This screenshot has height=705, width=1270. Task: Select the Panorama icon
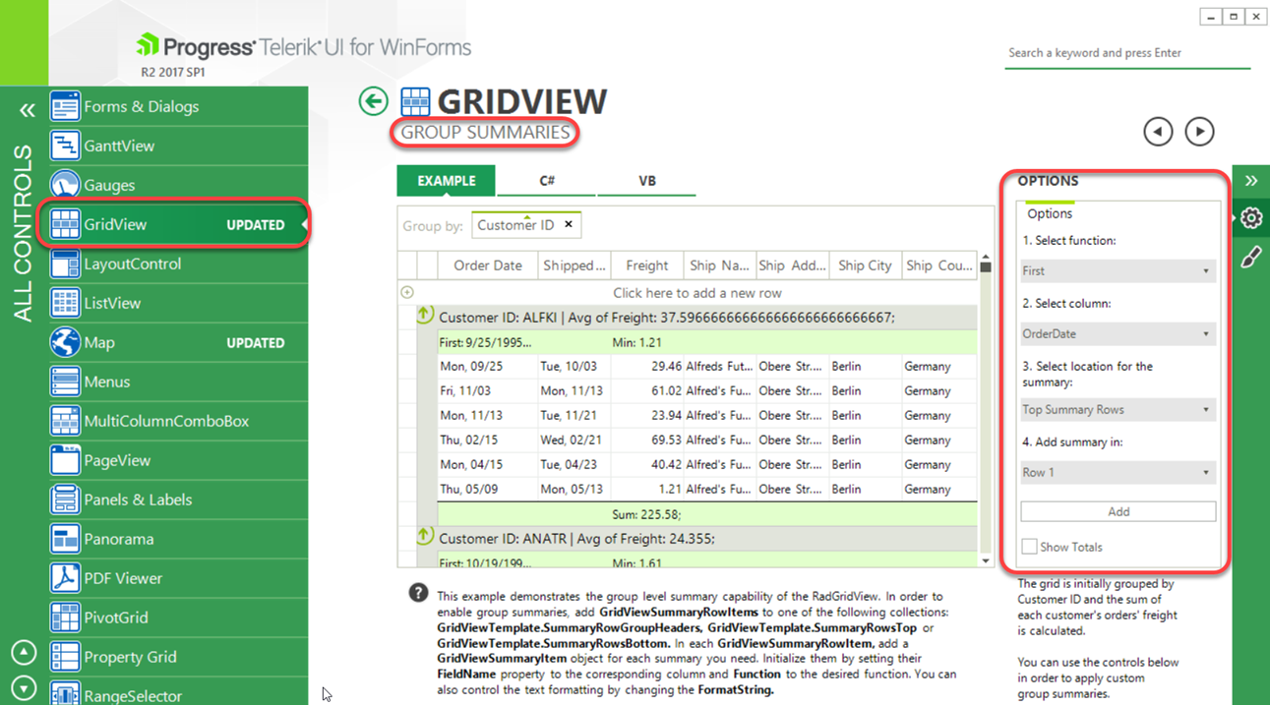click(65, 539)
